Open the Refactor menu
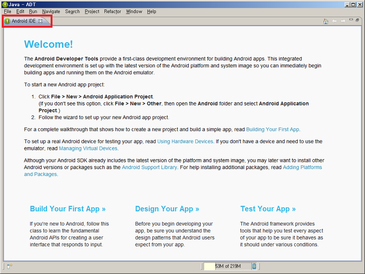This screenshot has width=365, height=274. [113, 11]
